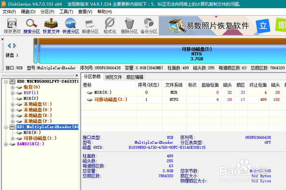Click the blue 立 button on the banner
The height and width of the screenshot is (190, 286).
[x=263, y=26]
